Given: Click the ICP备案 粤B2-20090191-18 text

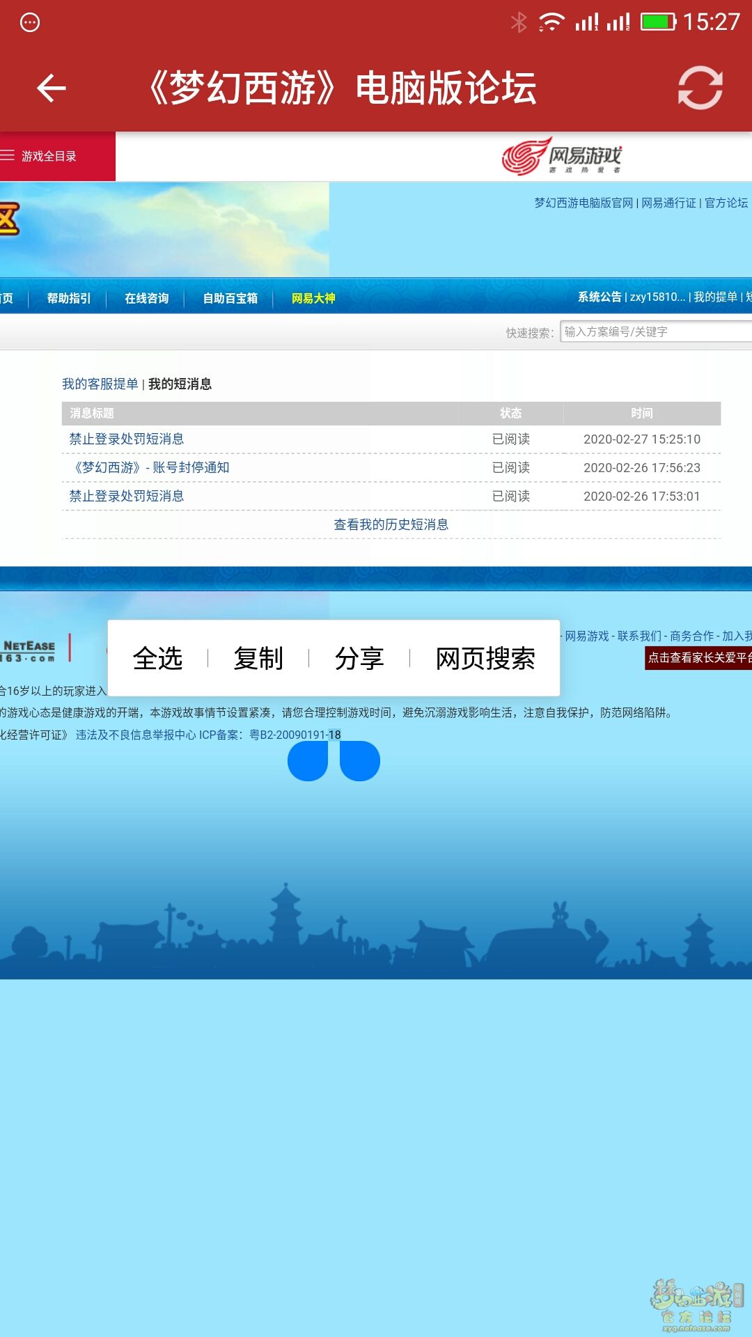Looking at the screenshot, I should 270,735.
